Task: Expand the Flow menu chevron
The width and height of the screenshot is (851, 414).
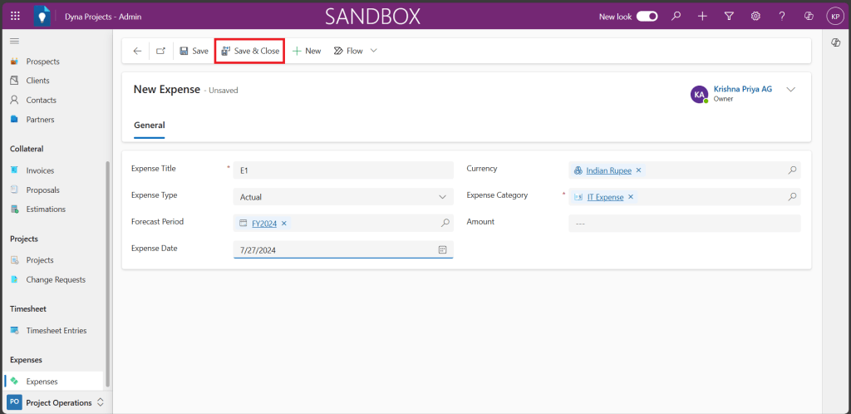Action: click(x=374, y=51)
